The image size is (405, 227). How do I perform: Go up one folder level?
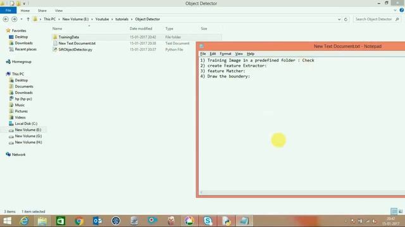28,19
